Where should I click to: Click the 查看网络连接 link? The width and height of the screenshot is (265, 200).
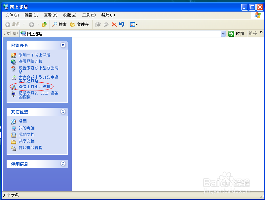(x=30, y=61)
